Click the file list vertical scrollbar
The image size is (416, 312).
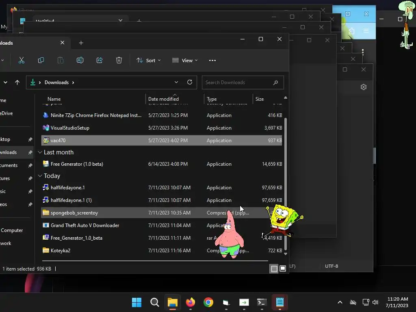click(286, 183)
